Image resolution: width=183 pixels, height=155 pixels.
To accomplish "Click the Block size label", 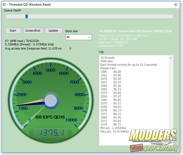I will tap(72, 31).
